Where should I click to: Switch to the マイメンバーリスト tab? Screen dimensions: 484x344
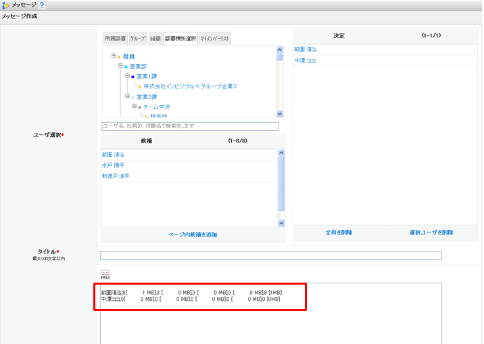(x=215, y=38)
